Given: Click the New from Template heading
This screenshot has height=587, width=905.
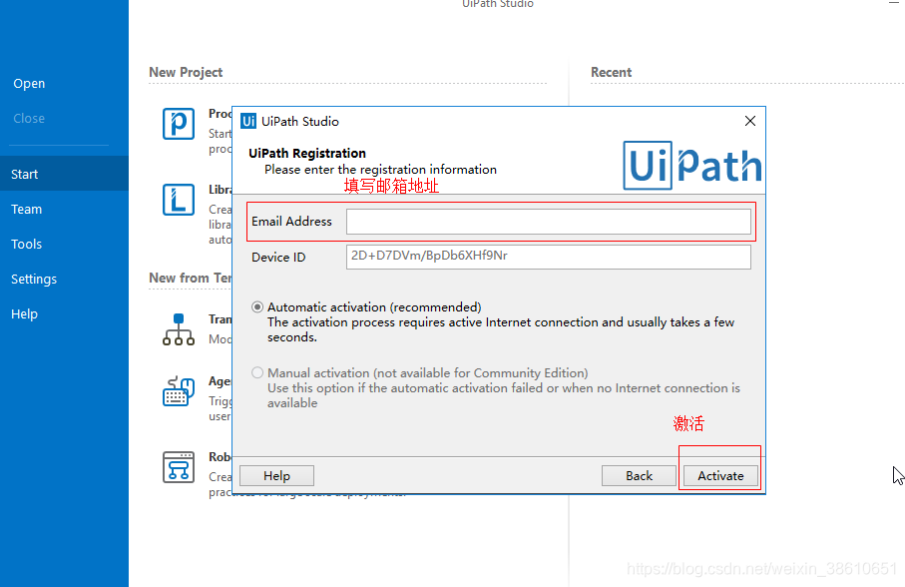Looking at the screenshot, I should tap(191, 278).
